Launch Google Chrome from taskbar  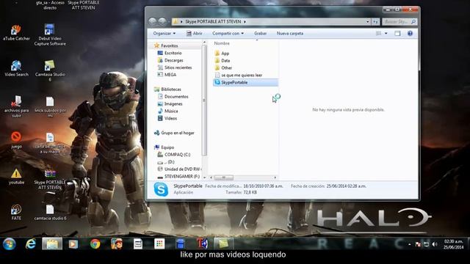pyautogui.click(x=95, y=244)
